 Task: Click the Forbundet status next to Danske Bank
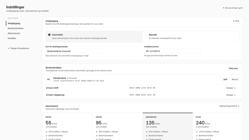(x=72, y=78)
